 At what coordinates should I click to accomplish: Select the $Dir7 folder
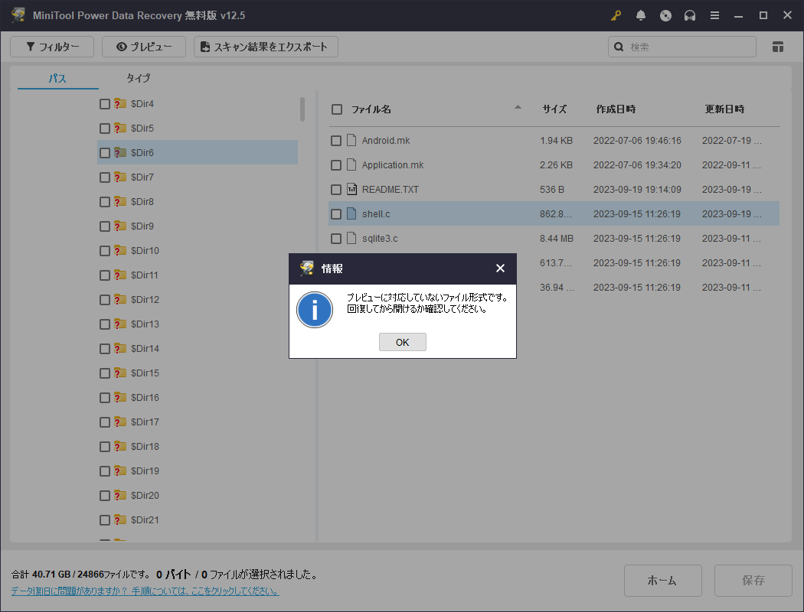coord(142,177)
